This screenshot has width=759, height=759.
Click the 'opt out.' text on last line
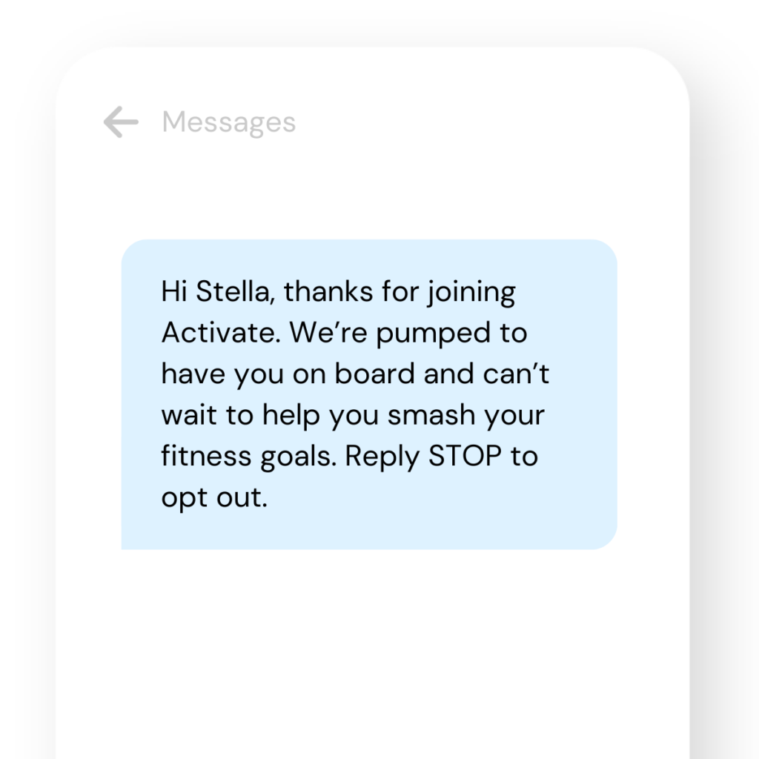[214, 499]
